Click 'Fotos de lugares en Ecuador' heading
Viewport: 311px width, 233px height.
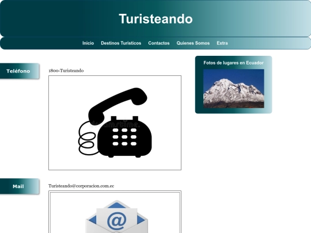233,63
